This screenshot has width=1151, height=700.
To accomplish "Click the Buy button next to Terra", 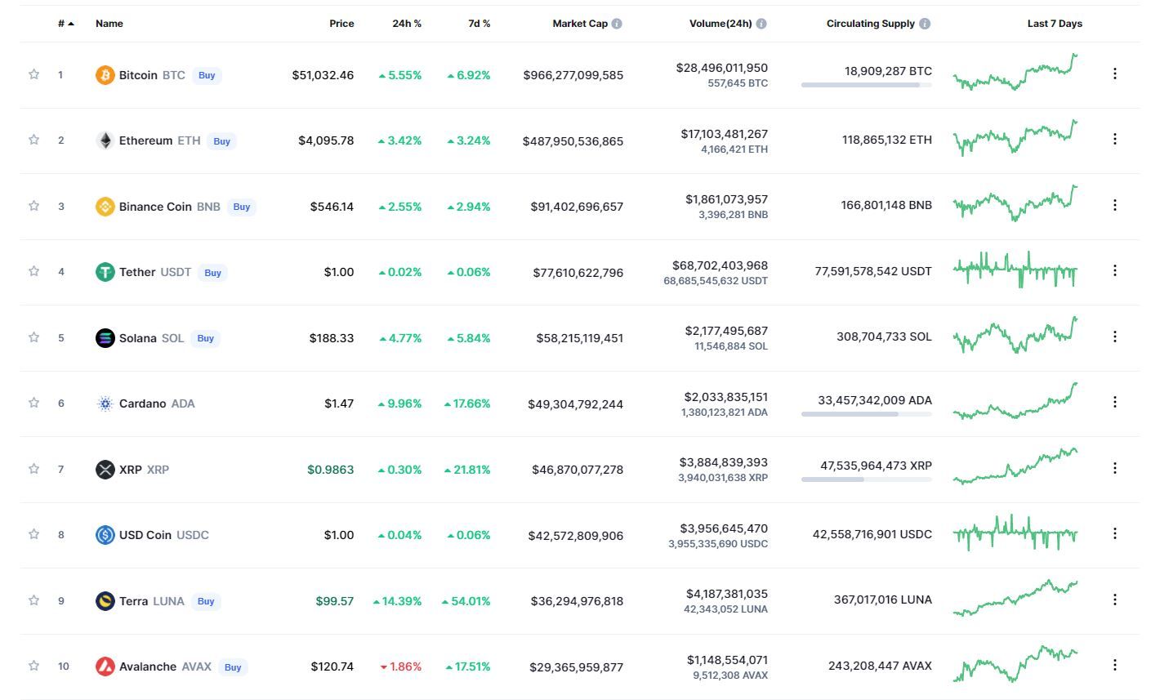I will (x=206, y=601).
